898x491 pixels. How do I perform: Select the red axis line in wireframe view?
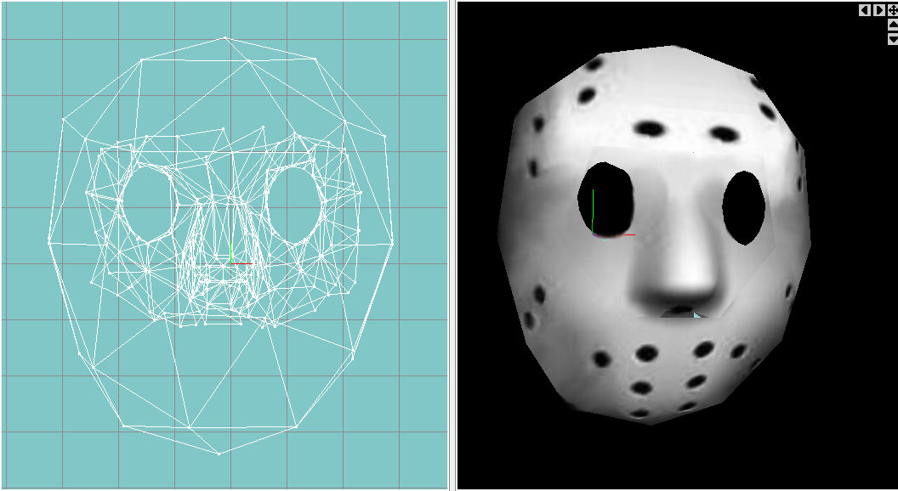click(x=242, y=264)
